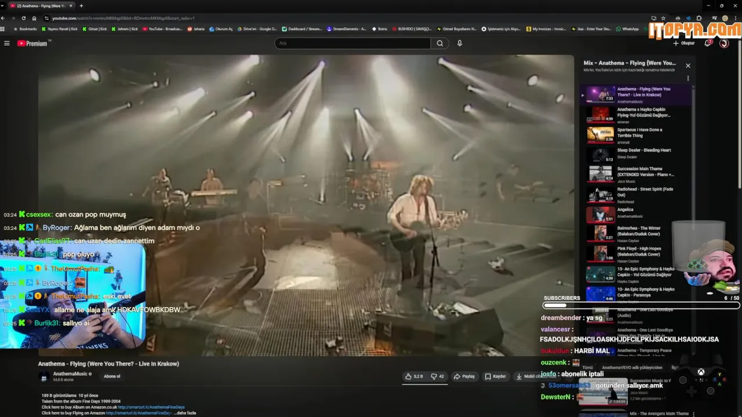The width and height of the screenshot is (742, 417).
Task: Play Radiohead - Street Spirit playlist item
Action: pos(636,195)
